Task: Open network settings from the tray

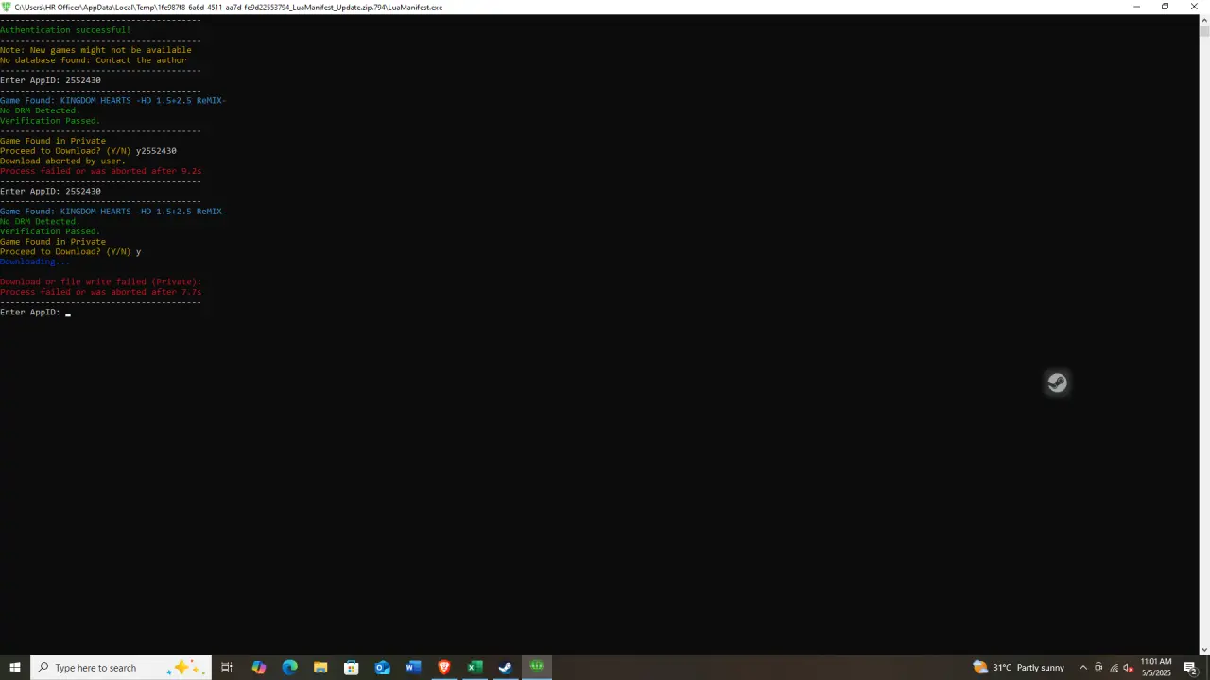Action: 1114,668
